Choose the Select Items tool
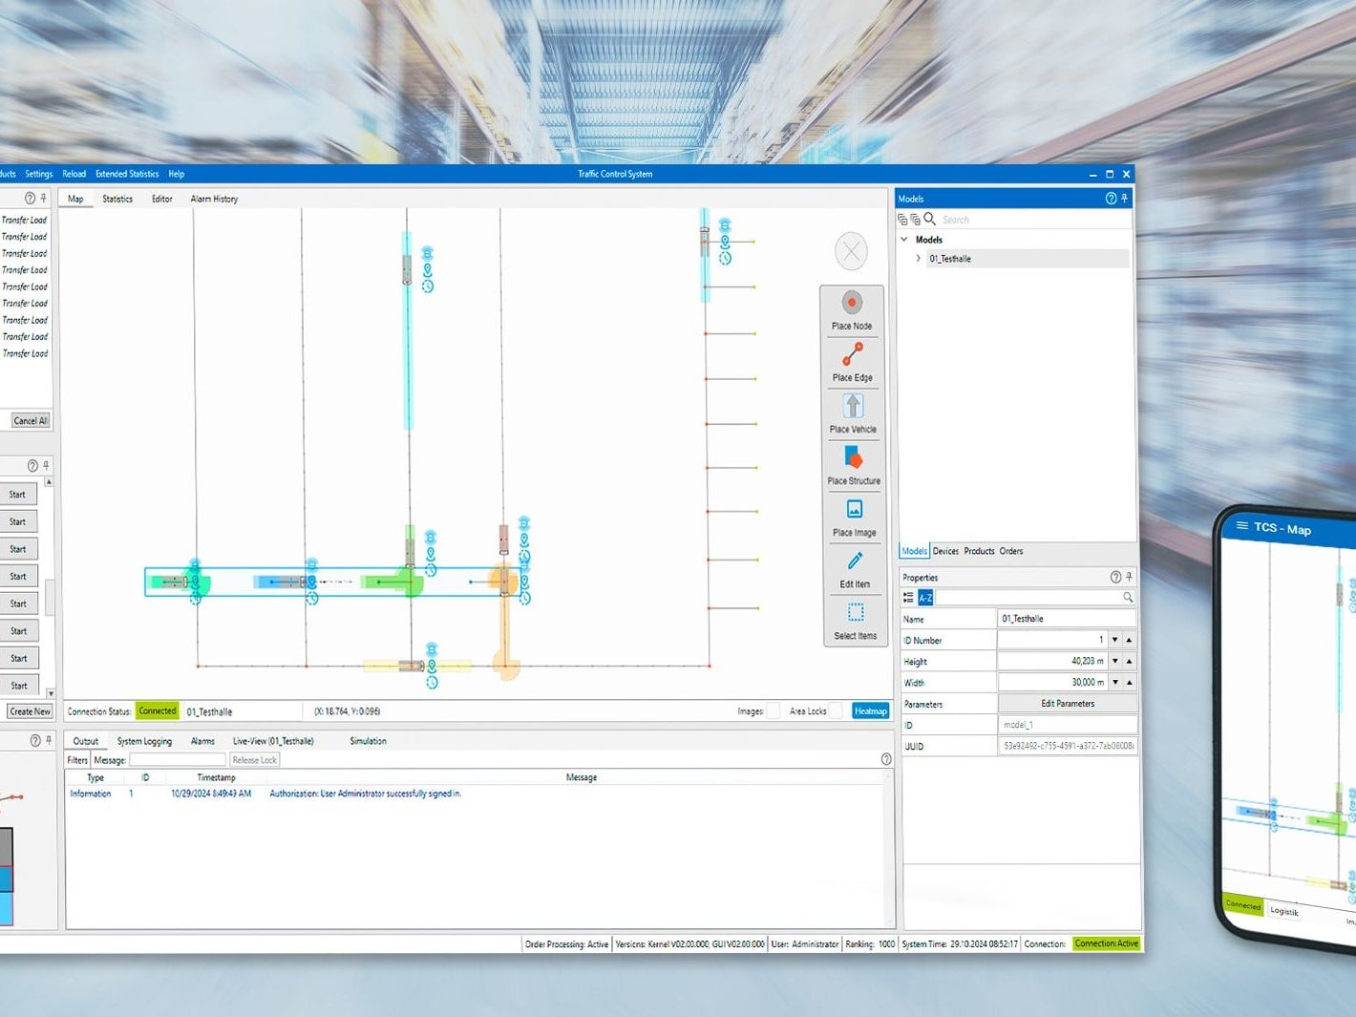Screen dimensions: 1356x1017 (855, 621)
